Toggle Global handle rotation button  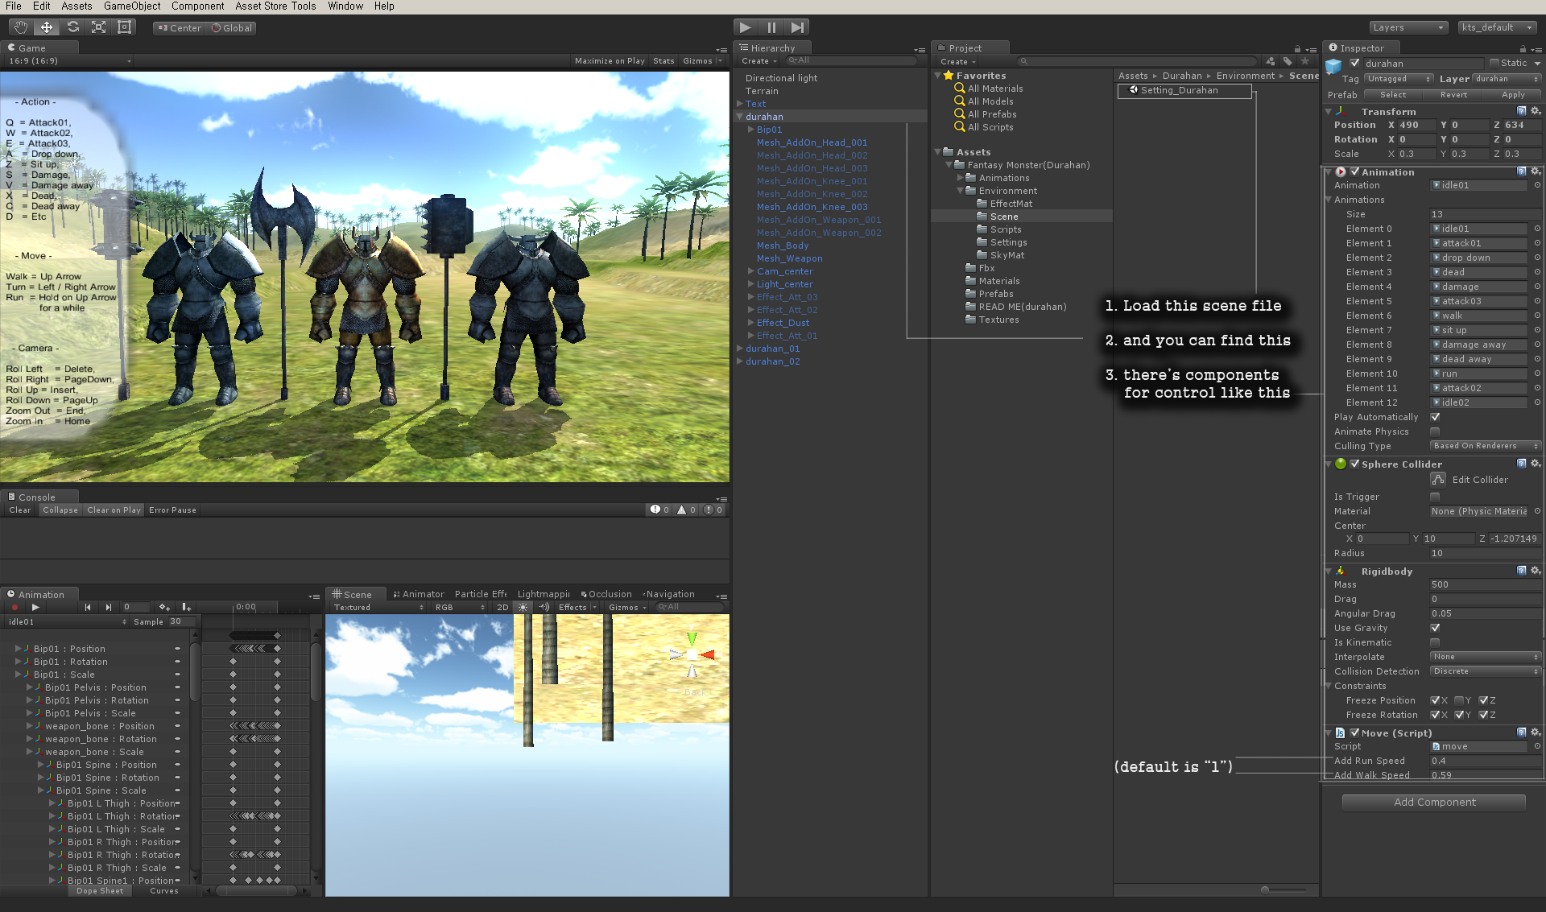[x=232, y=28]
